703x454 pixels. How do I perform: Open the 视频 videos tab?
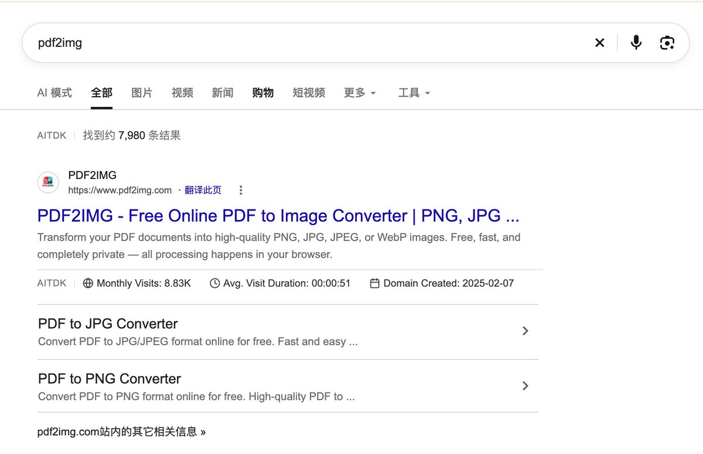point(182,92)
